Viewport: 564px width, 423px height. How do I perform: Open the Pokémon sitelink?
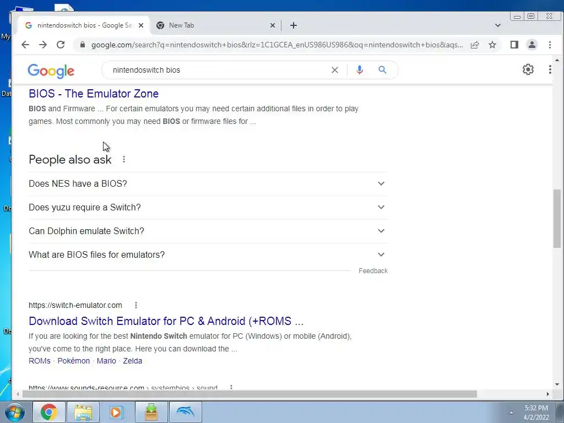[x=74, y=361]
